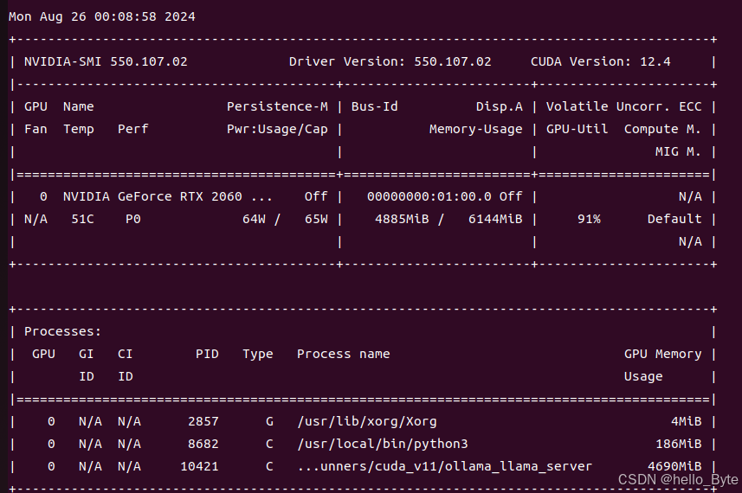742x493 pixels.
Task: Click the 'Bus-Id' column header
Action: tap(374, 106)
